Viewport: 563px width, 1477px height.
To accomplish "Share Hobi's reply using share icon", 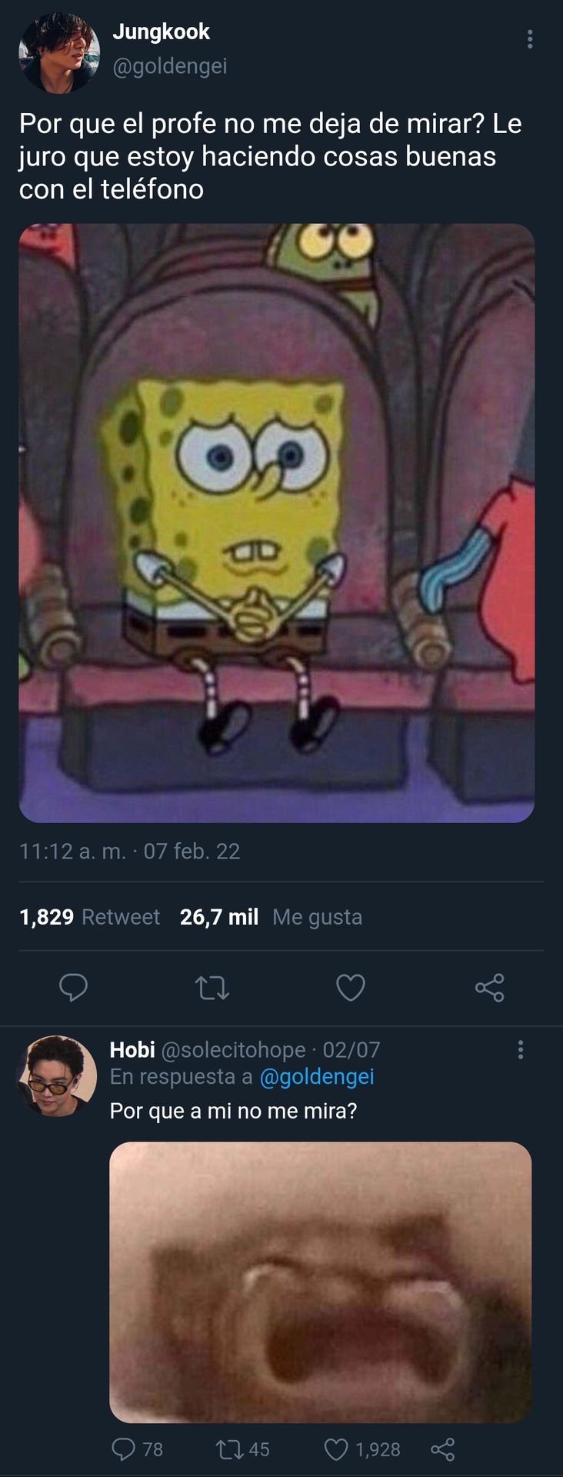I will pos(443,1449).
